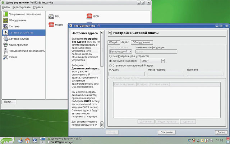Open the Файлы menu
The width and height of the screenshot is (230, 144).
pos(6,7)
